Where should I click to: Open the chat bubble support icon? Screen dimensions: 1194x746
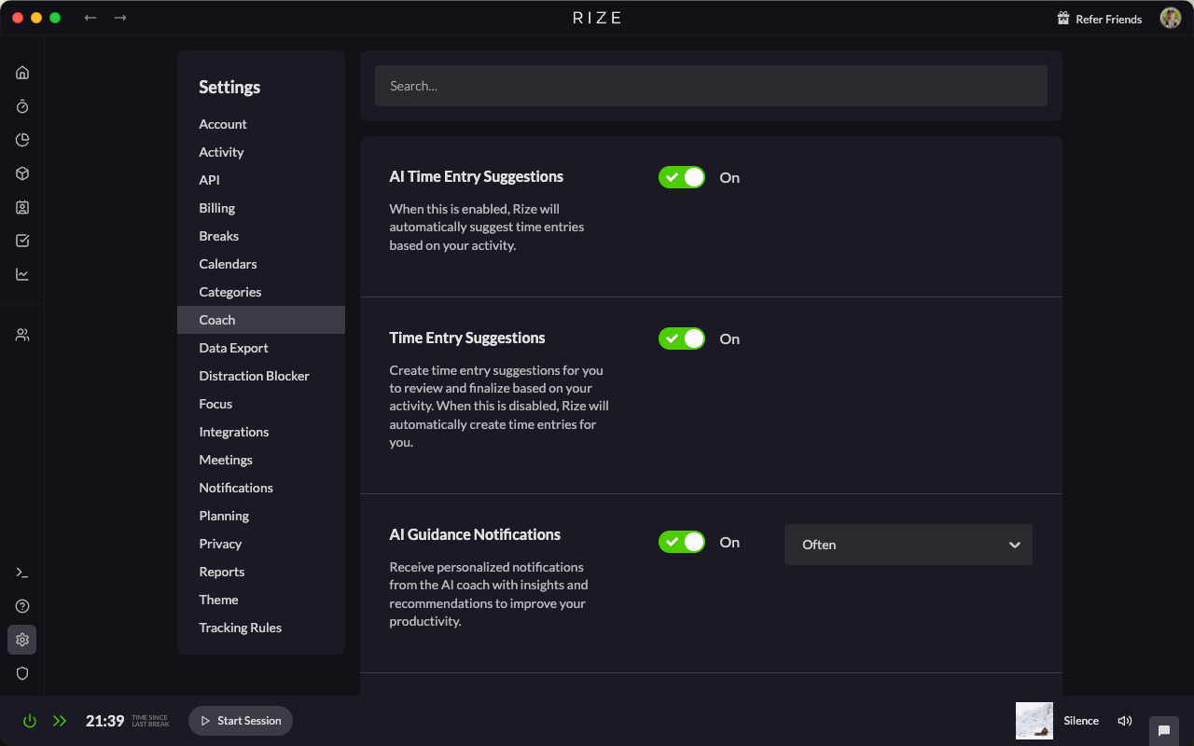(1164, 730)
